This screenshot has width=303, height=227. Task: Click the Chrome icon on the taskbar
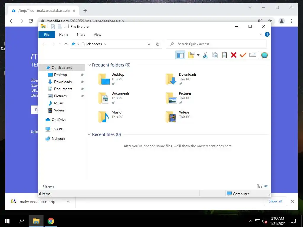(x=51, y=221)
